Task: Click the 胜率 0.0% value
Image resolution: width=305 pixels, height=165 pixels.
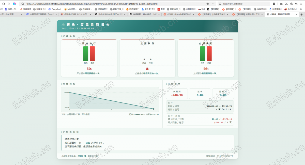Action: (x=200, y=95)
